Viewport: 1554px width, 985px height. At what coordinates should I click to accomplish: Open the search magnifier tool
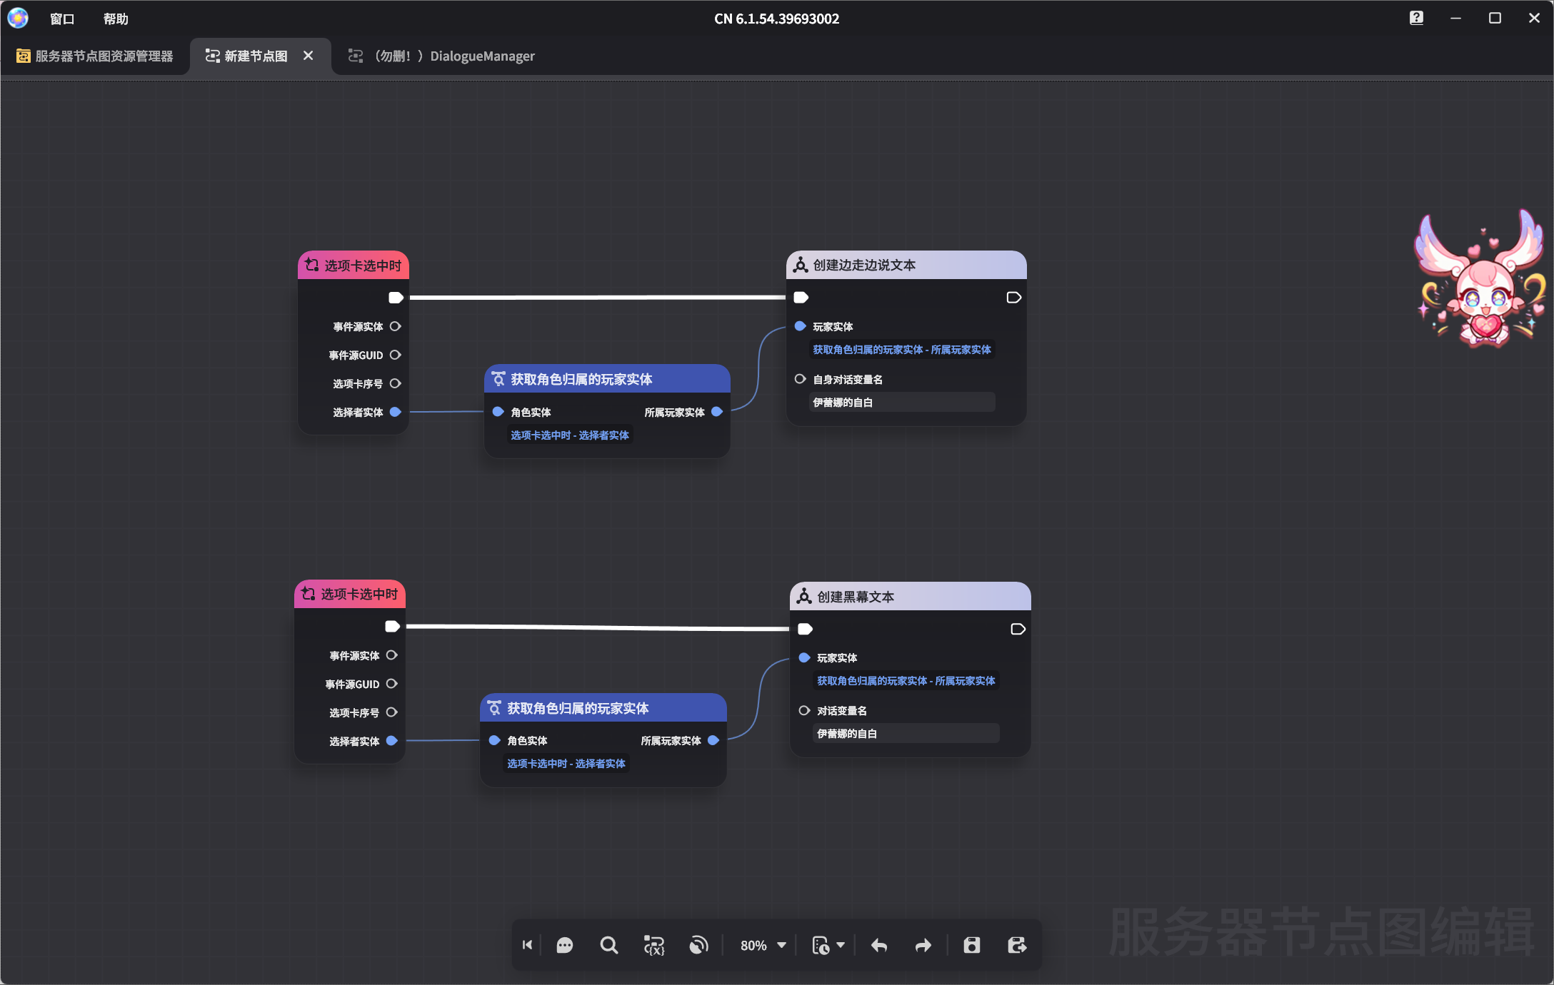click(x=608, y=946)
